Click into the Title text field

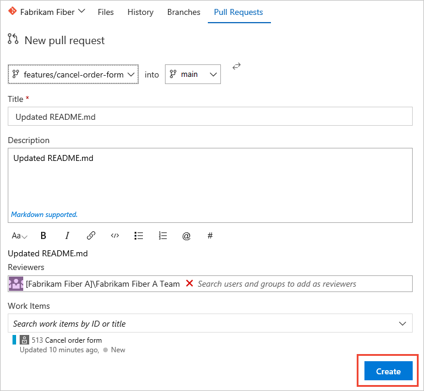210,117
